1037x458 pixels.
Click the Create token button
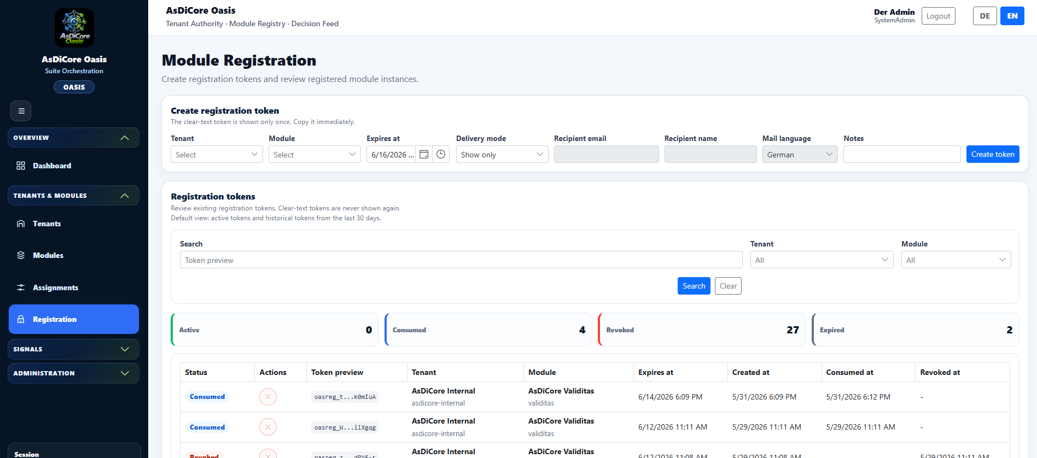click(x=993, y=154)
